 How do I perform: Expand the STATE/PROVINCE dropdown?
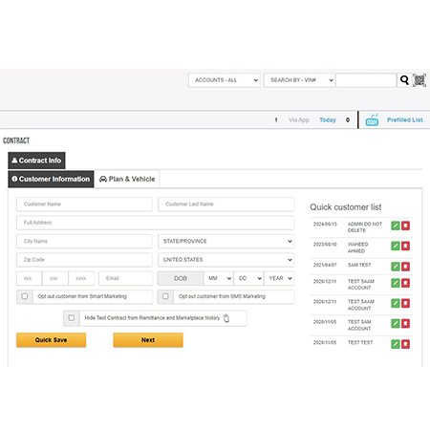click(226, 241)
